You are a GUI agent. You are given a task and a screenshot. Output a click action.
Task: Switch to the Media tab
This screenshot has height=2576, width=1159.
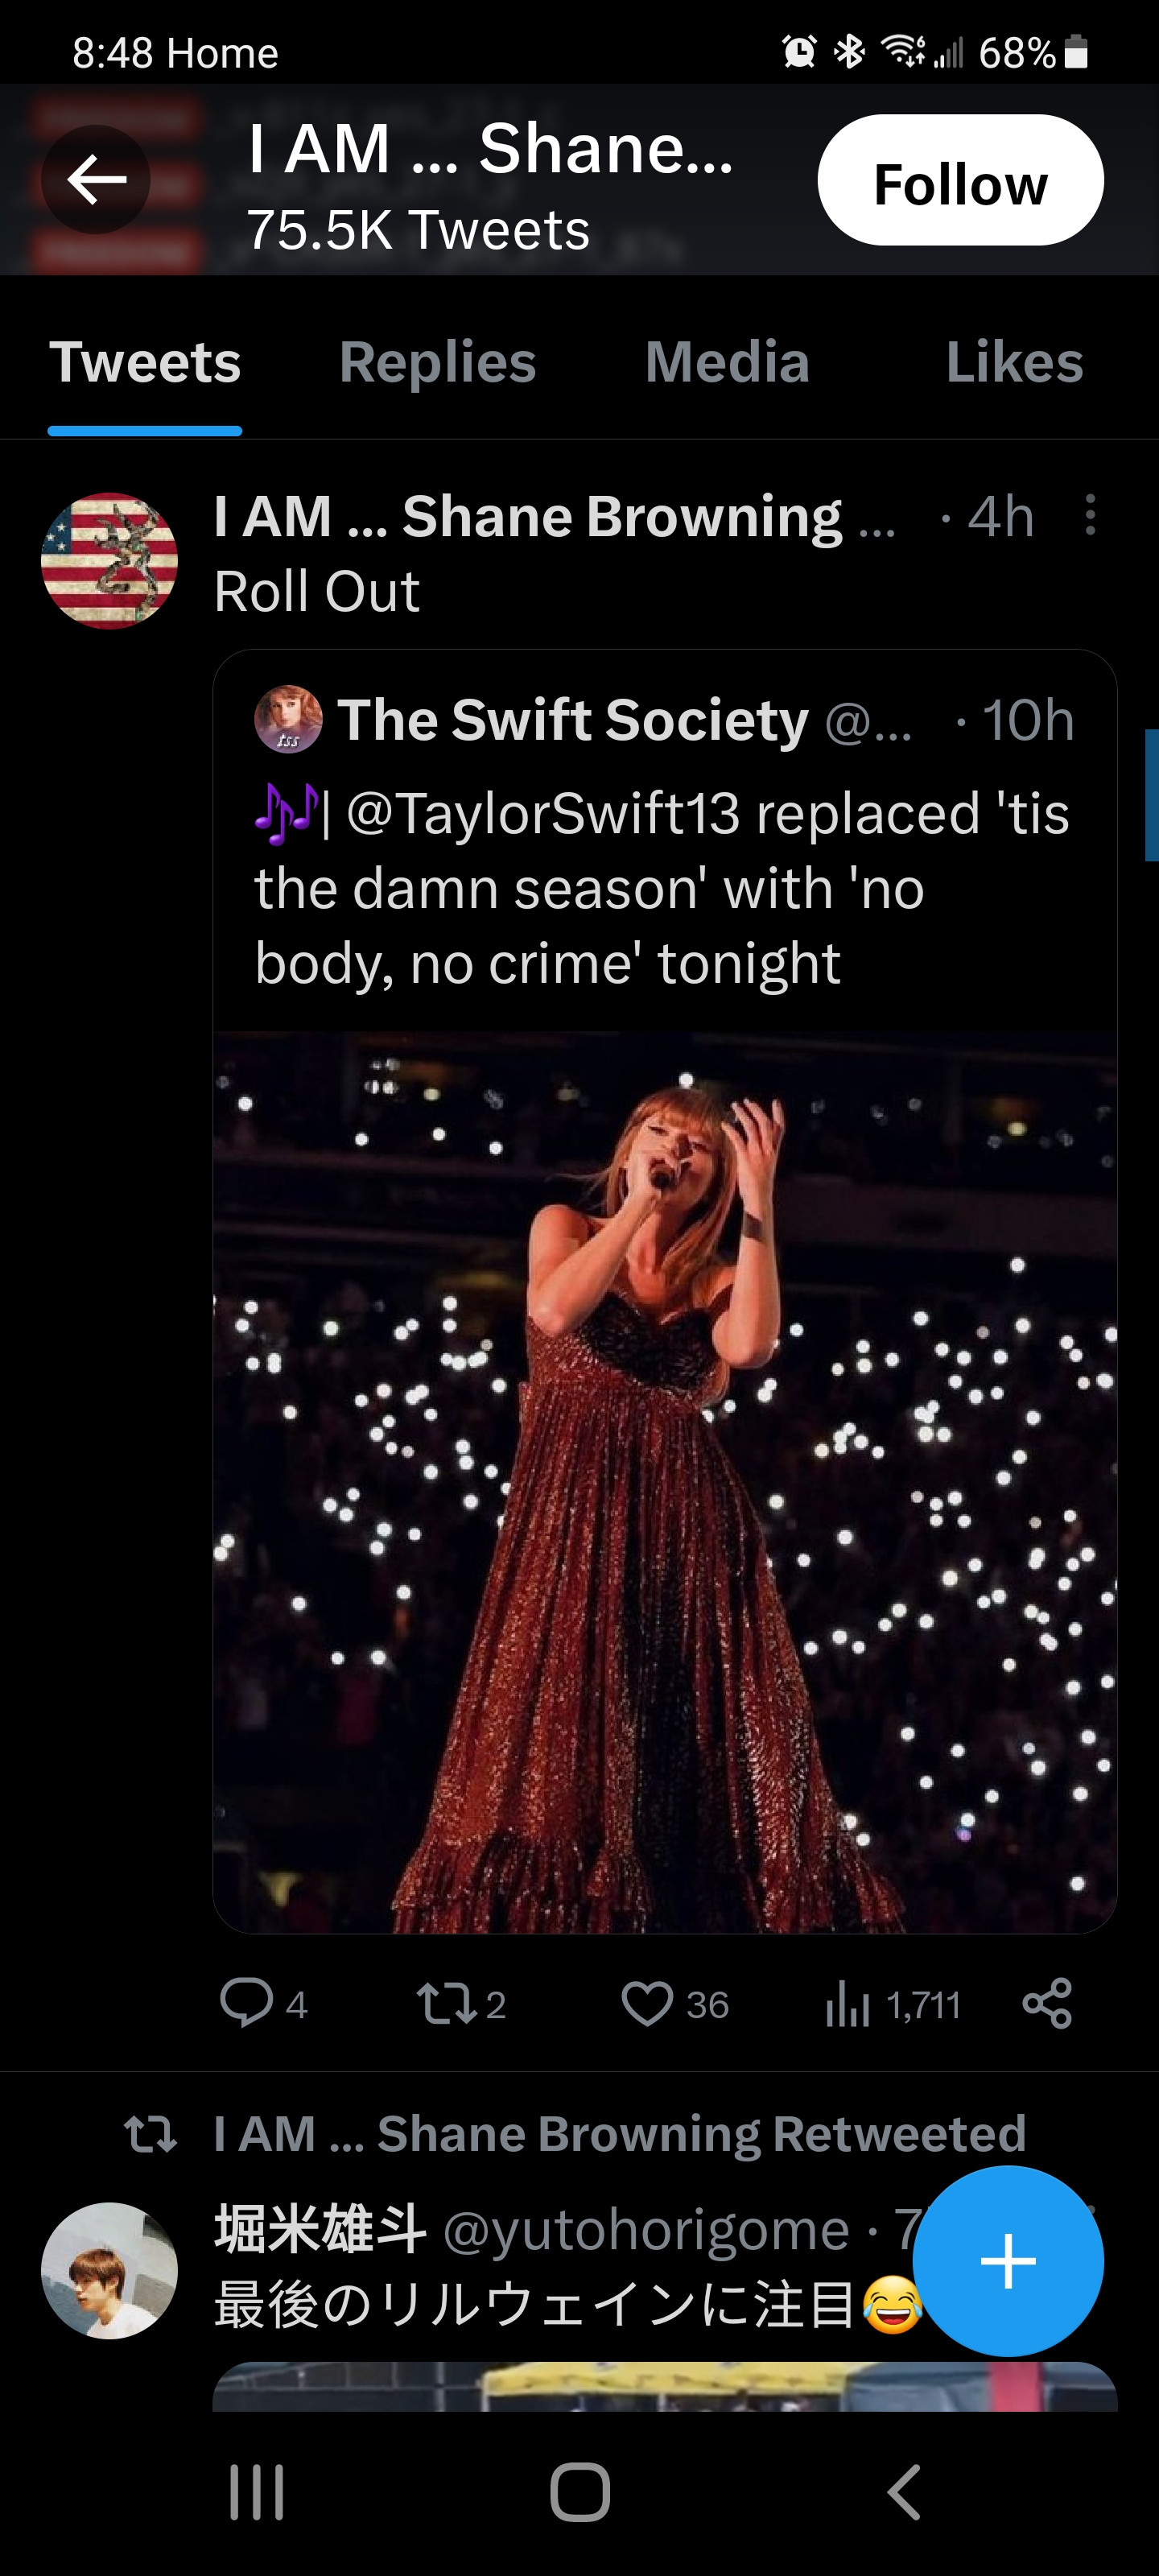pos(727,362)
